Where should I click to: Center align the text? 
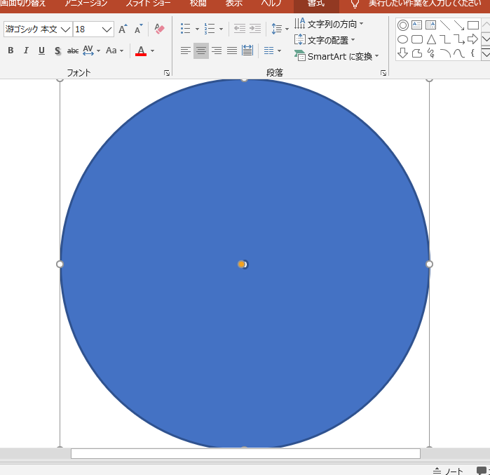[x=201, y=51]
